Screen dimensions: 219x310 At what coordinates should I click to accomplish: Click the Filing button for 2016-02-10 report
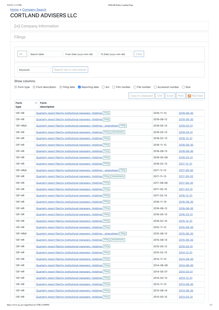click(x=106, y=221)
